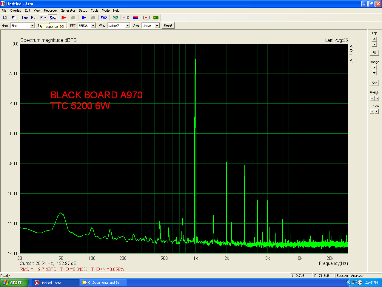The image size is (382, 287).
Task: Click the system clock showing 12:45 PM
Action: 371,283
